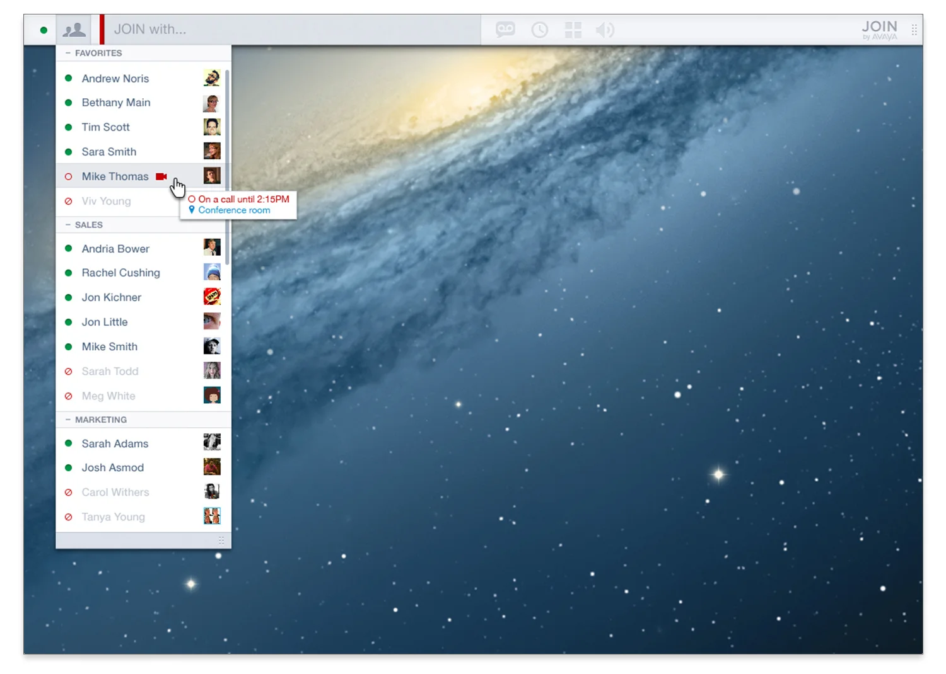Collapse the FAVORITES group

point(68,54)
